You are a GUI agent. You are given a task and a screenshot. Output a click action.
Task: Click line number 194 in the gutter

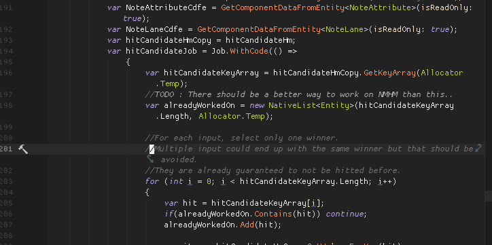[x=5, y=51]
